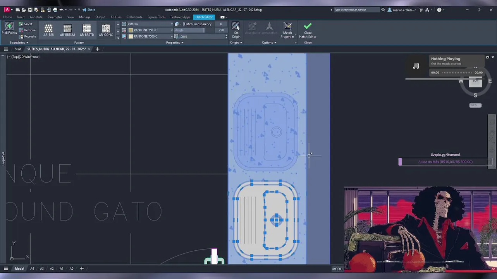This screenshot has width=497, height=279.
Task: Click the MODEL status bar button
Action: click(x=337, y=269)
